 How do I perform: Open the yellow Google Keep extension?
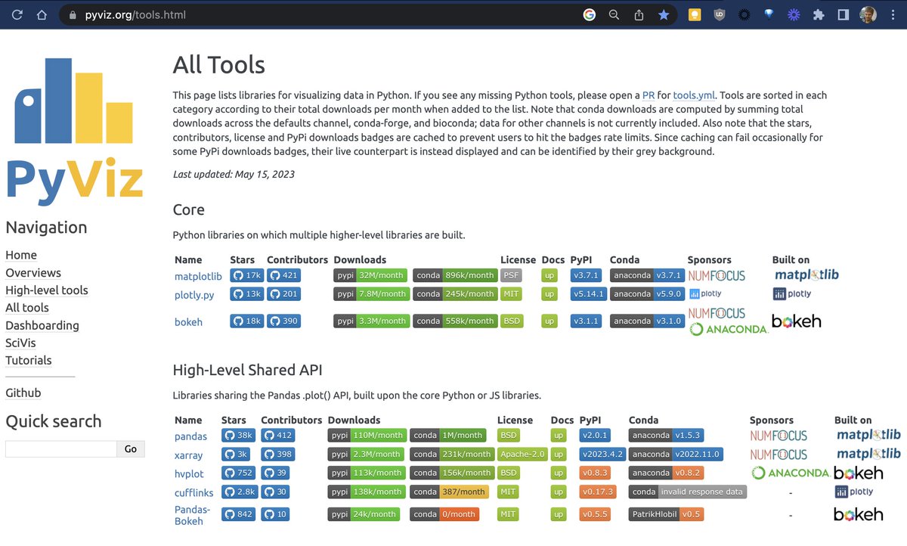[x=695, y=14]
